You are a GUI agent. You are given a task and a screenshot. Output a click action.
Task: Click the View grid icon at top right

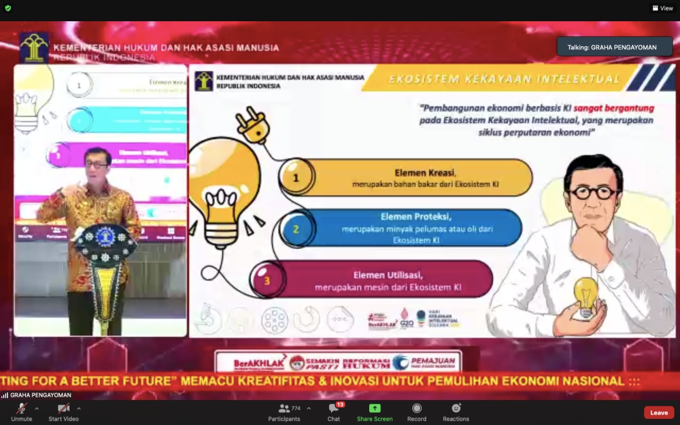pos(656,8)
